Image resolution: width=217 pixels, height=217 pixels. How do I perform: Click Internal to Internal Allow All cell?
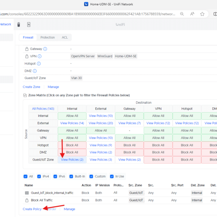coord(72,116)
